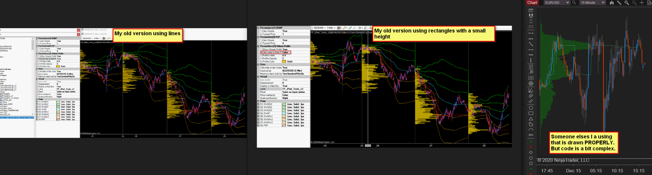Open the drawing tools pencil in Chart toolbar

pyautogui.click(x=619, y=2)
